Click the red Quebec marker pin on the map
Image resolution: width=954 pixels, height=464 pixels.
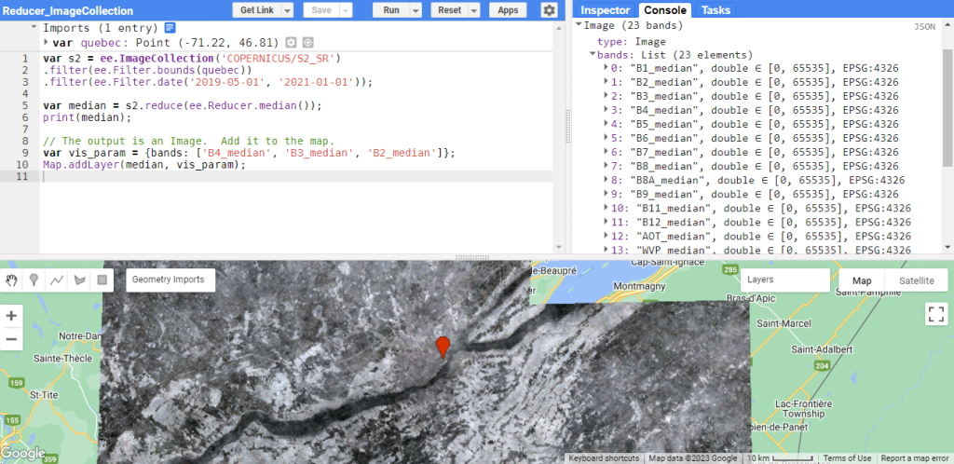coord(443,346)
